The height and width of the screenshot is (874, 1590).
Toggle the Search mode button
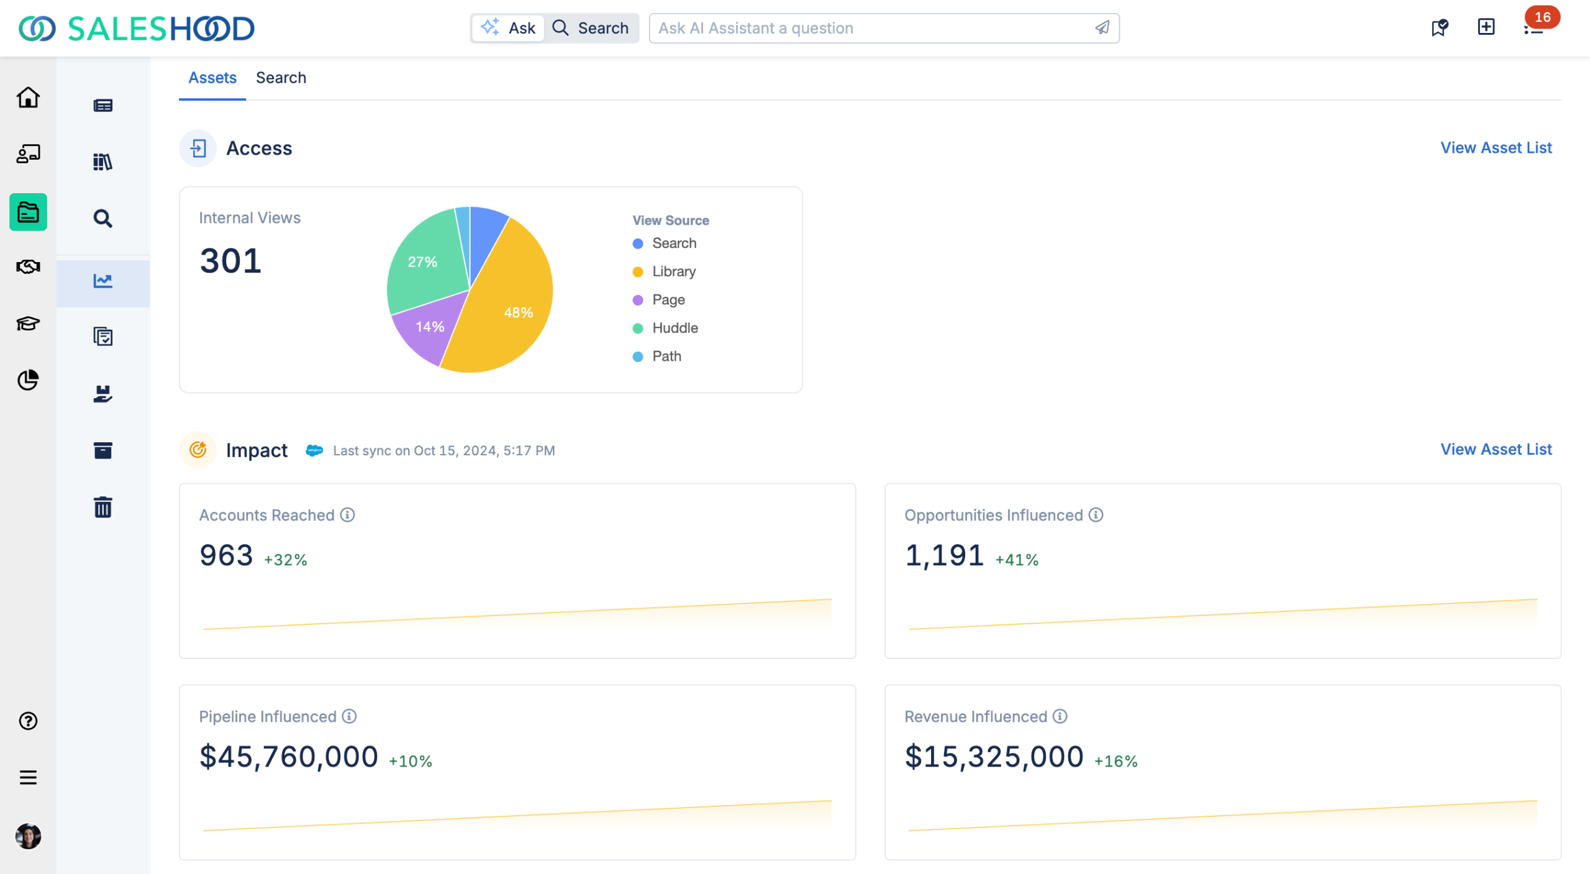[x=591, y=28]
